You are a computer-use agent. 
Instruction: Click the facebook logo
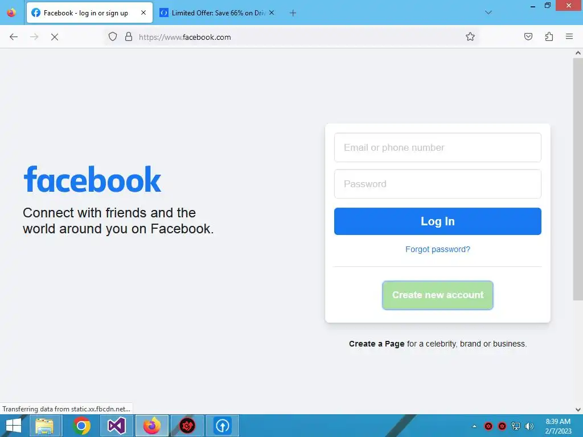(x=92, y=180)
